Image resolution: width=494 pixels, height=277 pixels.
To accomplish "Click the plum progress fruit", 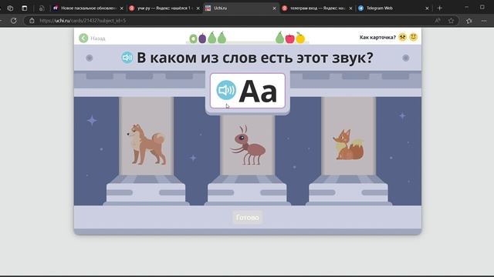I will (x=202, y=38).
